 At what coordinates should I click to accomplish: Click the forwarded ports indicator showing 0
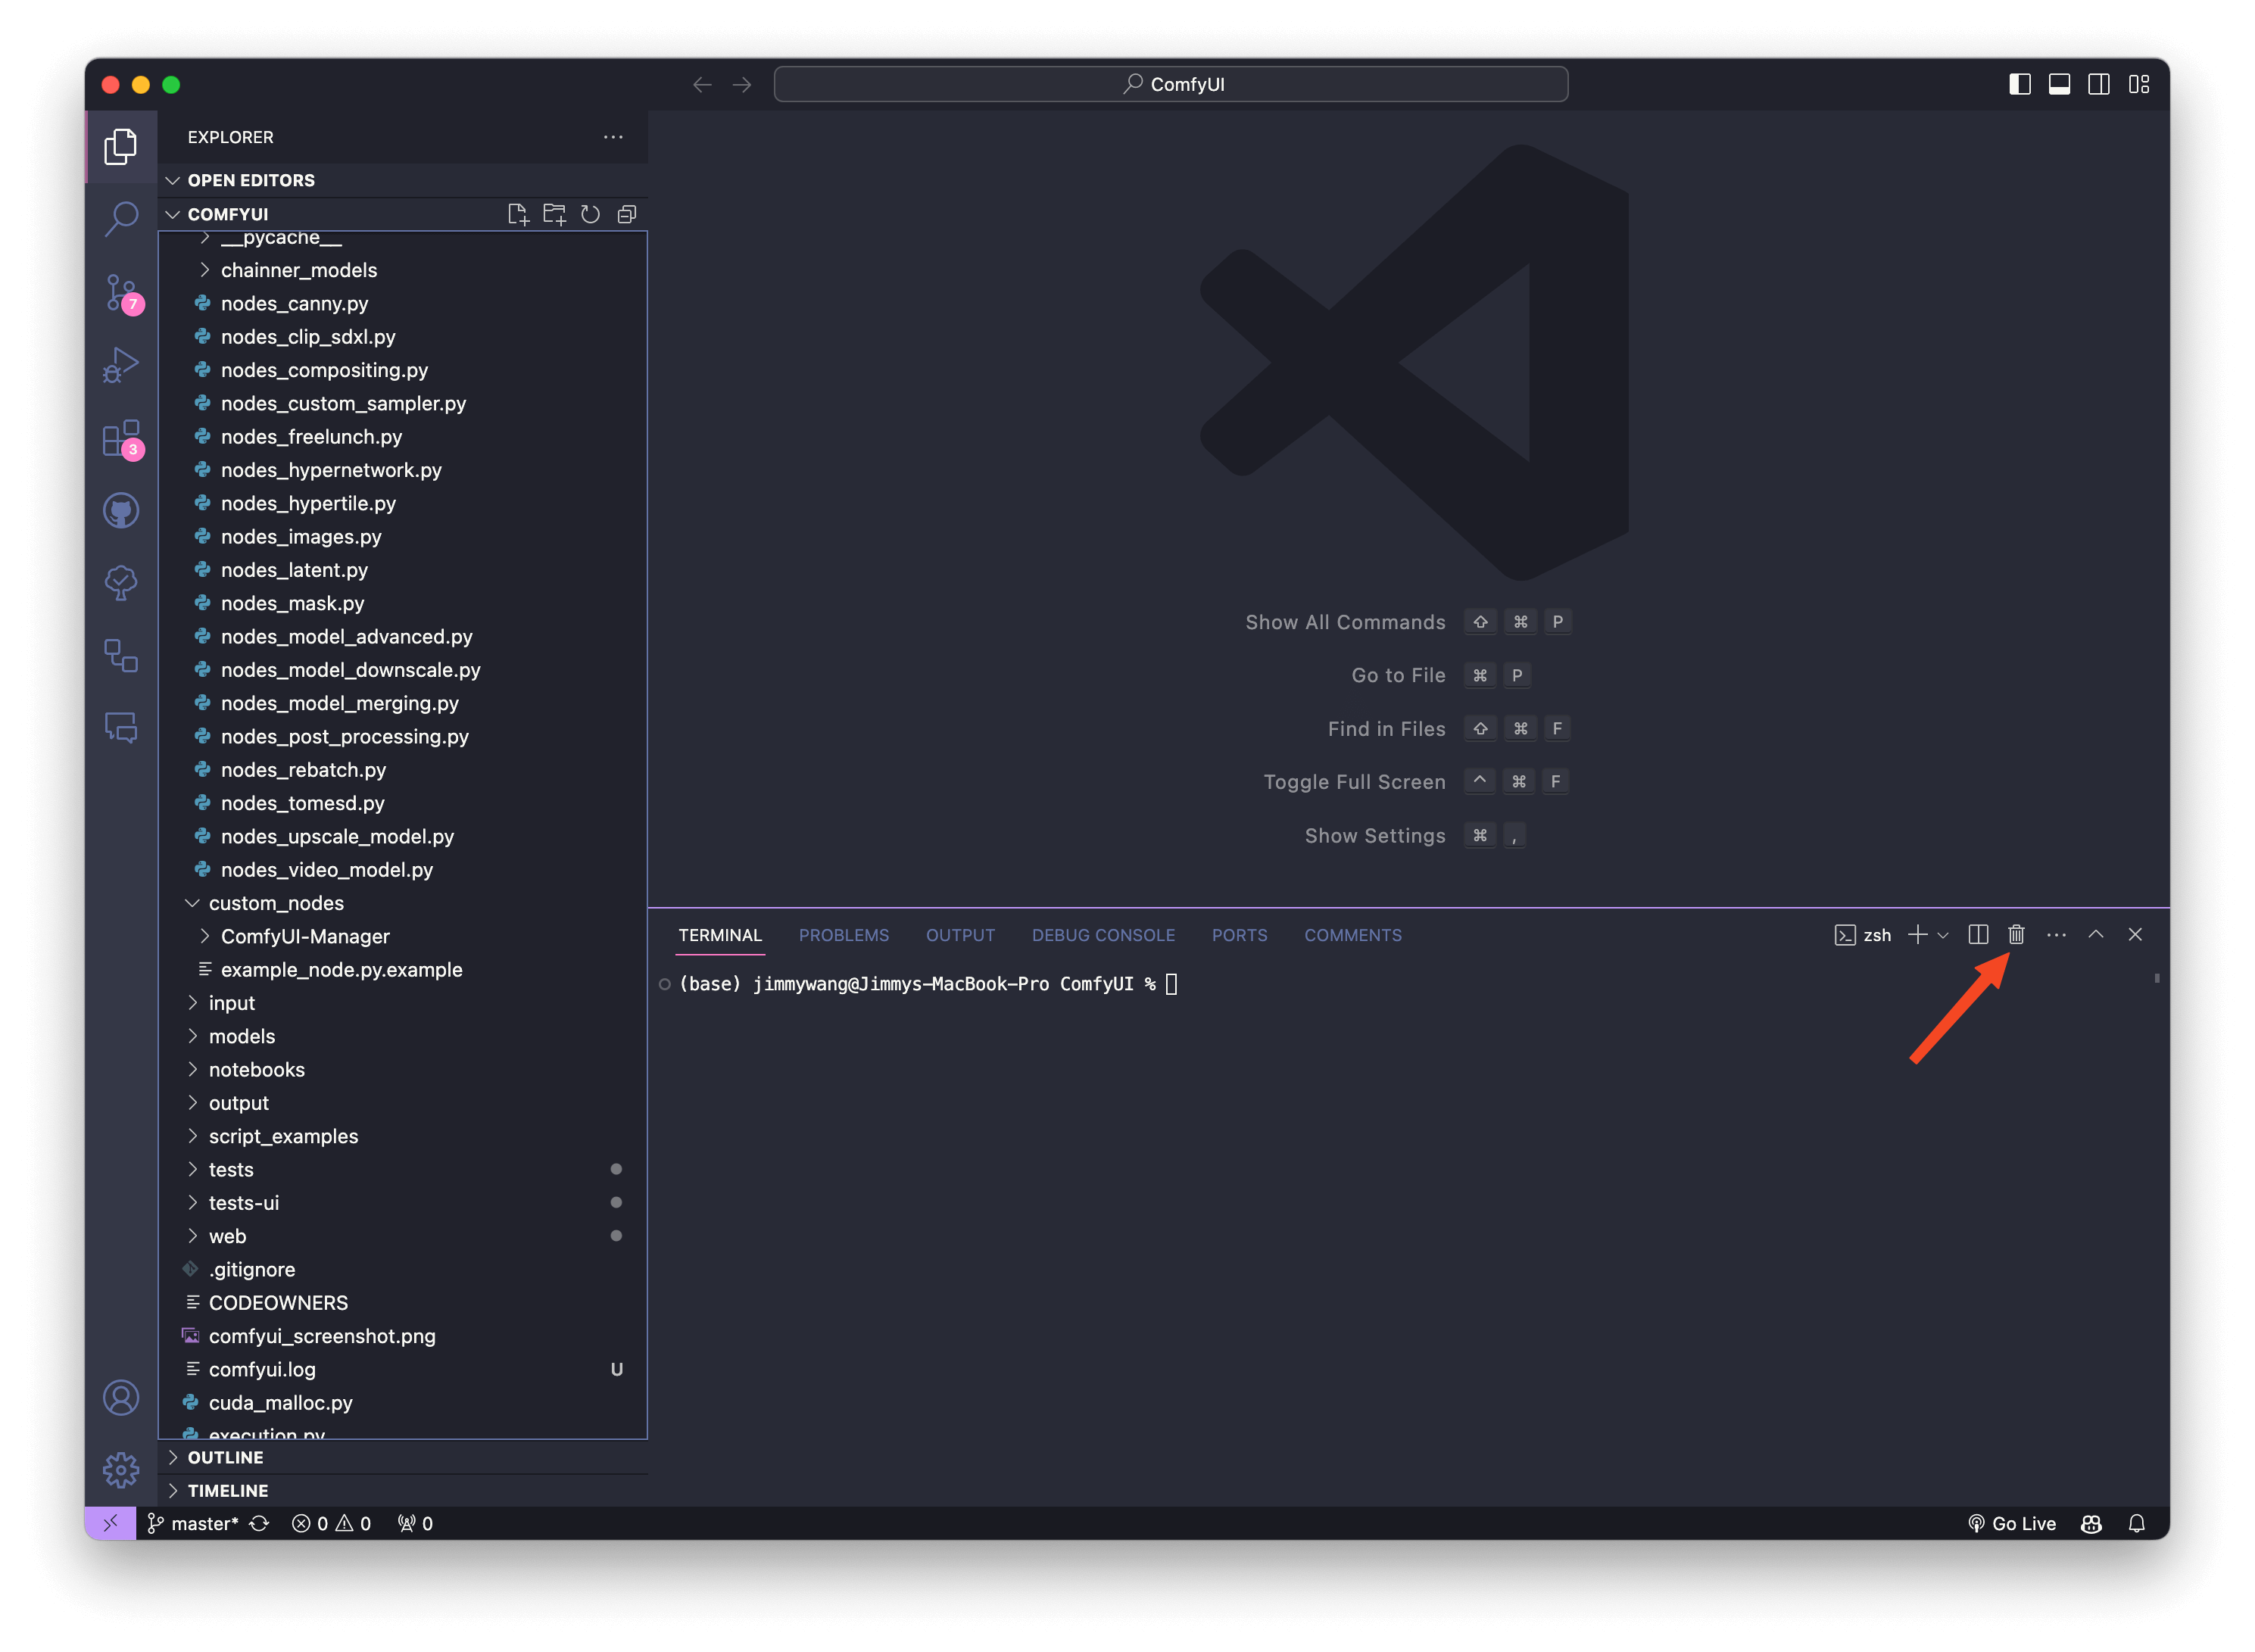click(415, 1523)
